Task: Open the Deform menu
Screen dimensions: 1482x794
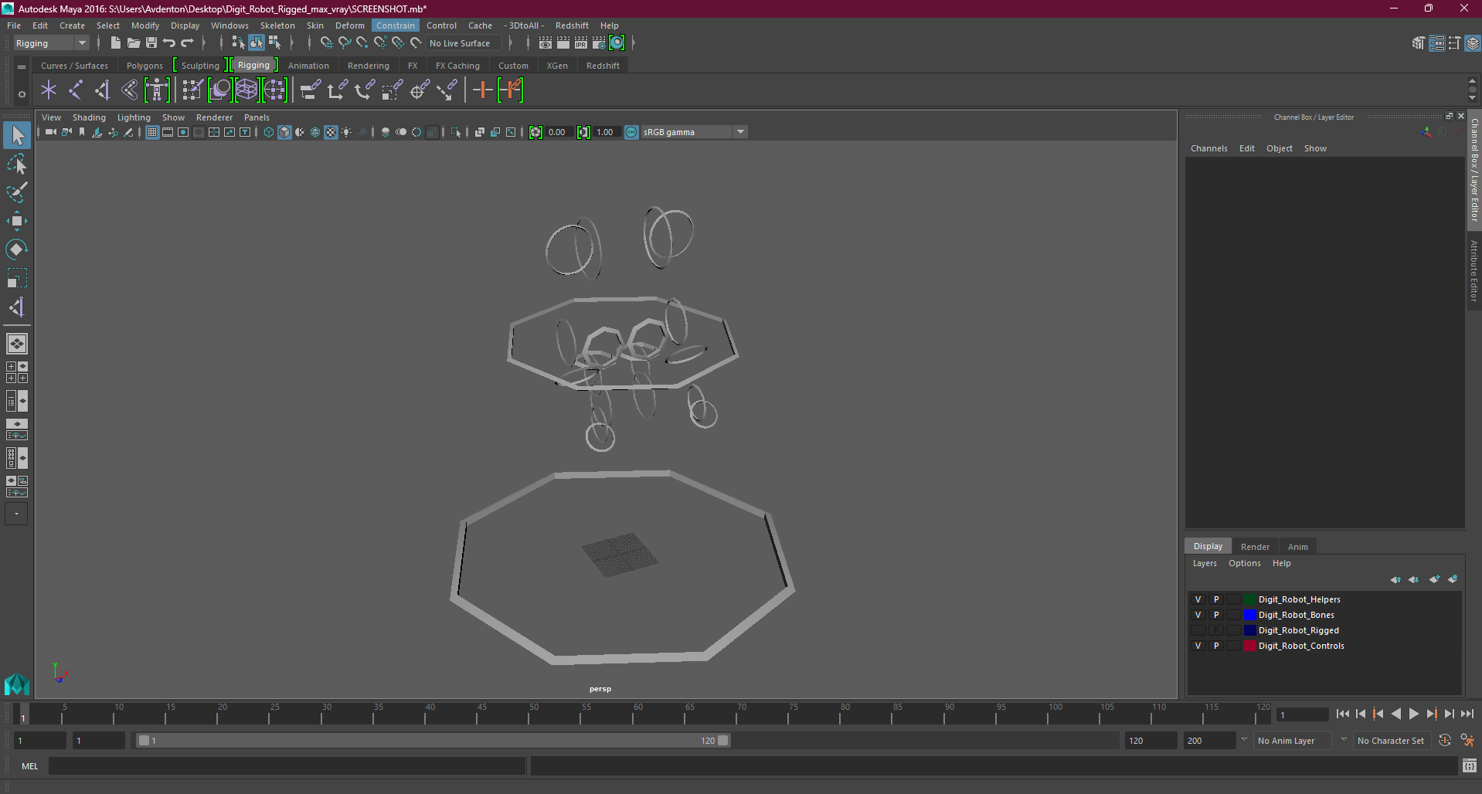Action: coord(349,25)
